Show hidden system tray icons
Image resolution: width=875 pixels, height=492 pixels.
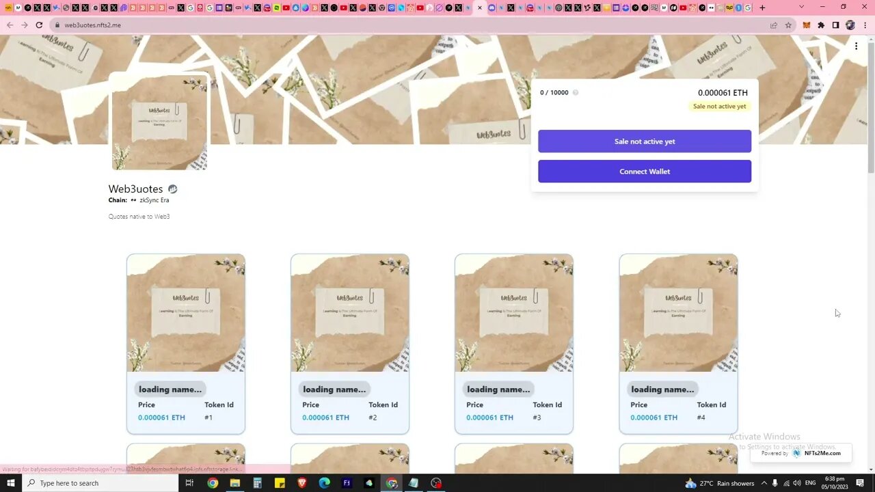pyautogui.click(x=764, y=483)
